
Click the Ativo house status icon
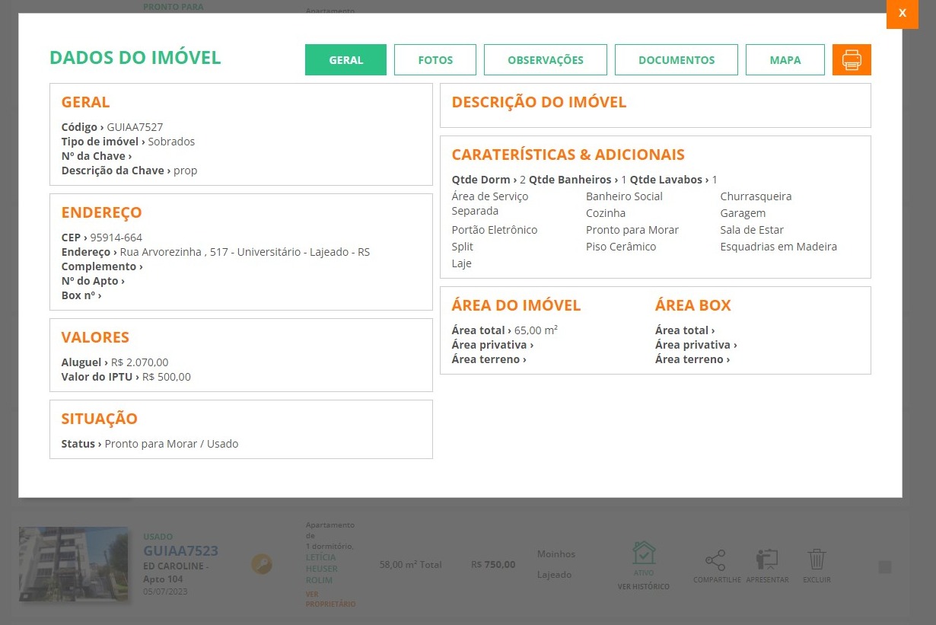[x=643, y=554]
